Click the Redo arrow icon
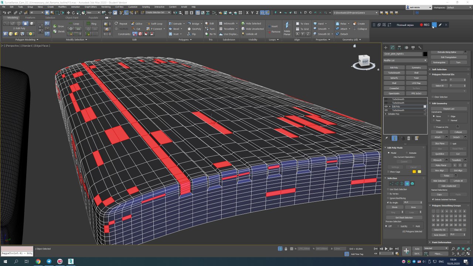 pos(9,13)
